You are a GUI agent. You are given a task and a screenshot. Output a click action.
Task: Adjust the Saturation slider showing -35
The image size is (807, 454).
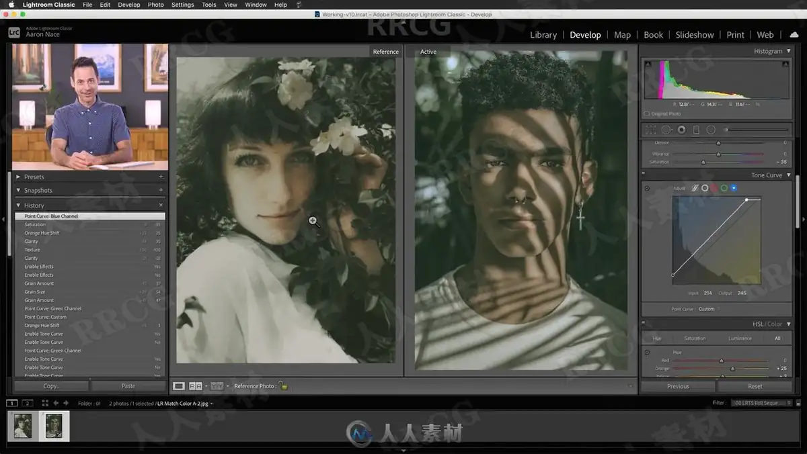(703, 162)
